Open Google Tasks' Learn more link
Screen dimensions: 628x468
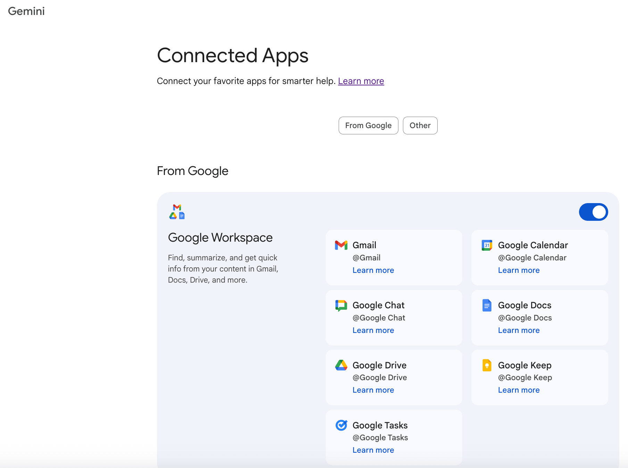point(373,450)
